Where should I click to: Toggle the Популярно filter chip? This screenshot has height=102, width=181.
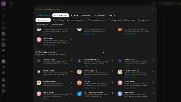(86, 15)
